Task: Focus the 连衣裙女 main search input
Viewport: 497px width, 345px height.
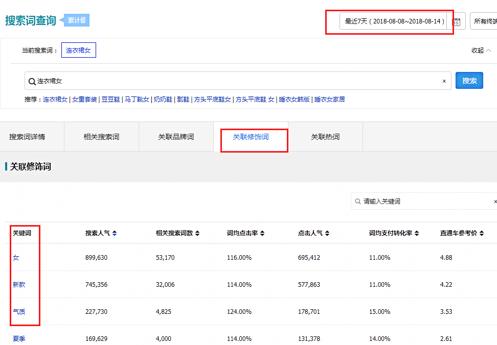Action: click(238, 81)
